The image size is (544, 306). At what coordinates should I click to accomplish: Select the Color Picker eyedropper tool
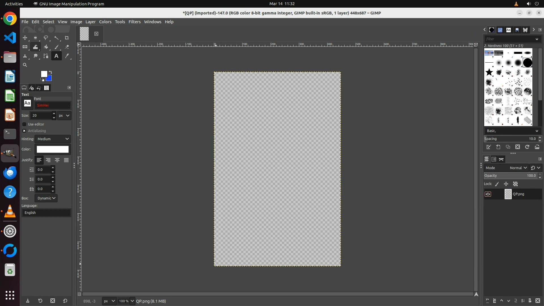pyautogui.click(x=67, y=56)
